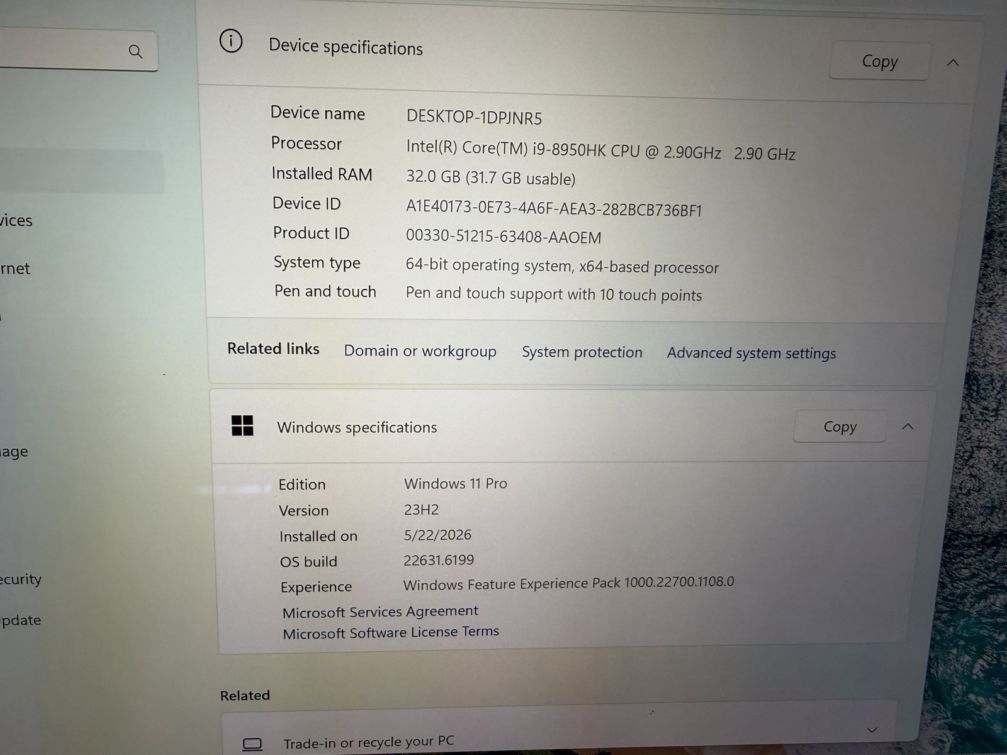Viewport: 1007px width, 755px height.
Task: Click the Installed RAM label
Action: [322, 174]
